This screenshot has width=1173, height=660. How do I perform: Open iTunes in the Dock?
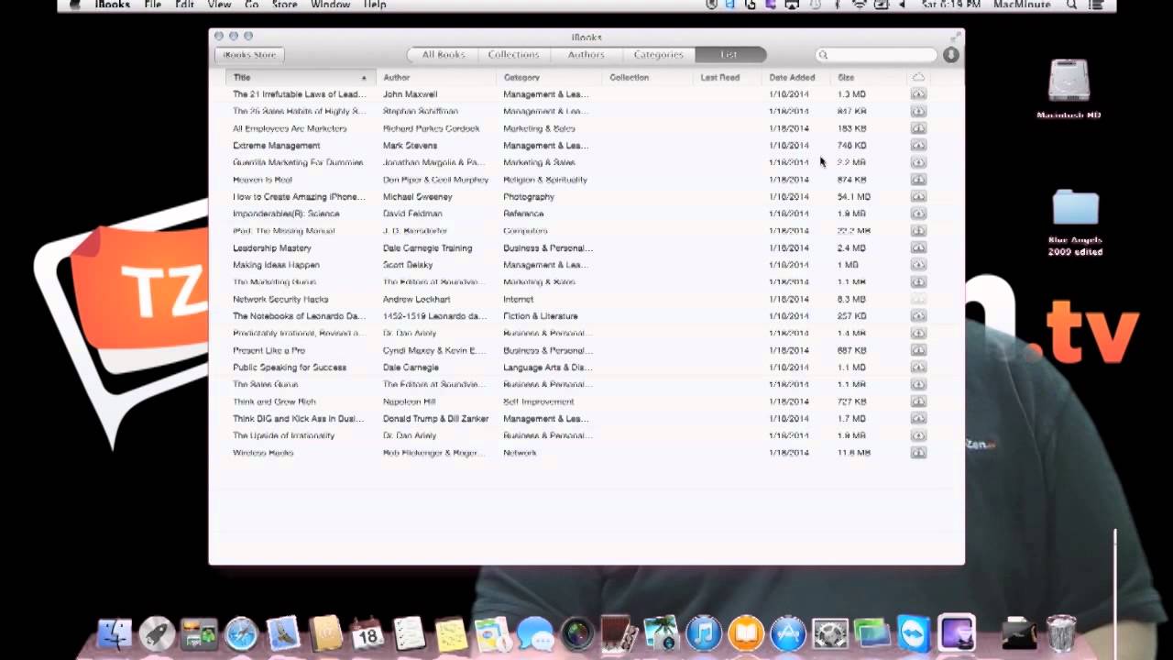tap(703, 632)
